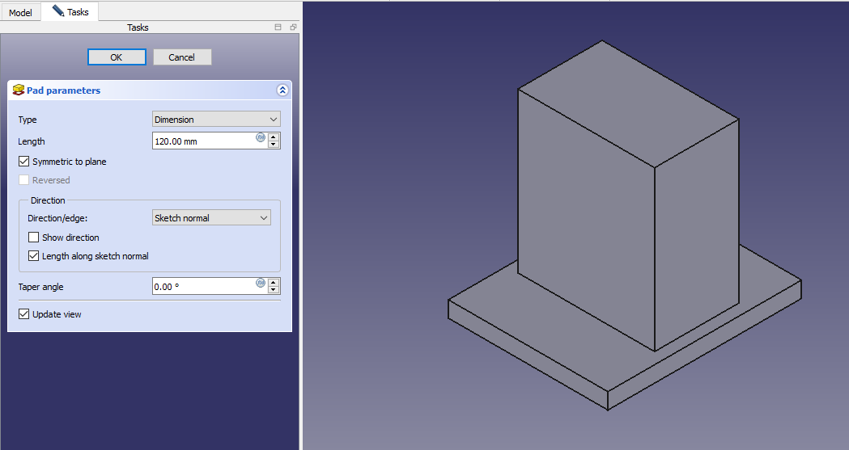Collapse the Pad parameters section
The height and width of the screenshot is (450, 849).
(x=282, y=90)
